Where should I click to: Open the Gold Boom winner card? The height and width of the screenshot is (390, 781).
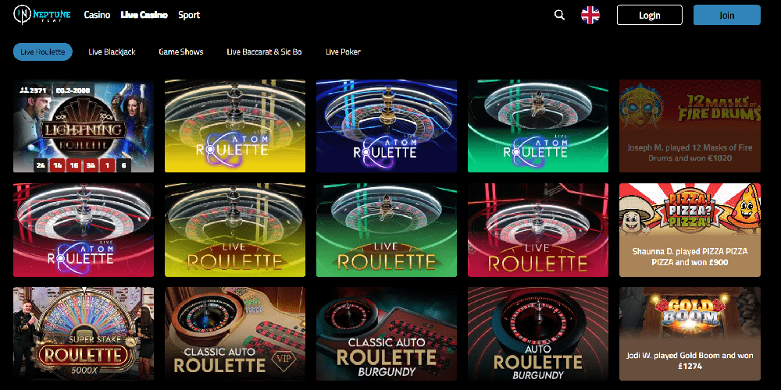pyautogui.click(x=690, y=333)
